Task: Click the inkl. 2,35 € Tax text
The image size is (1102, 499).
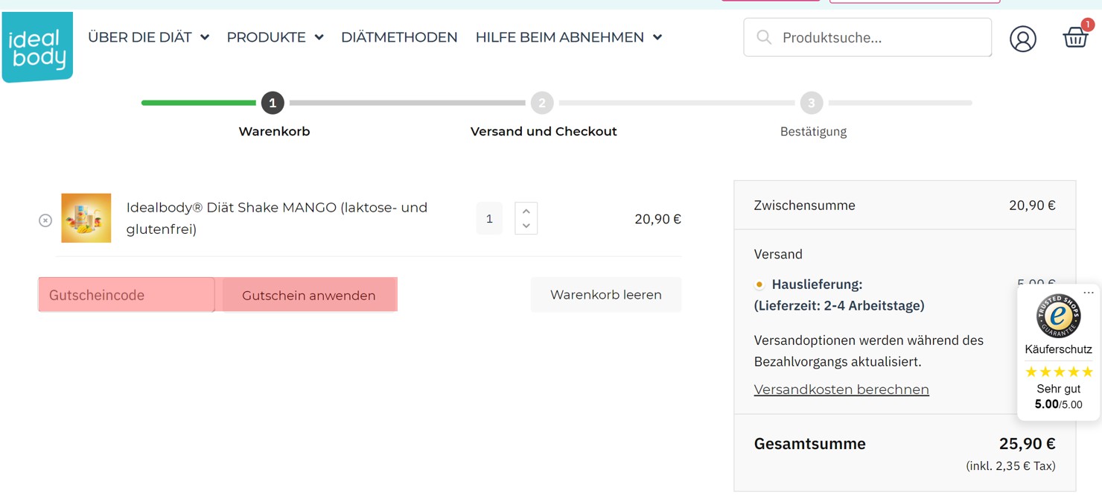Action: point(1010,466)
